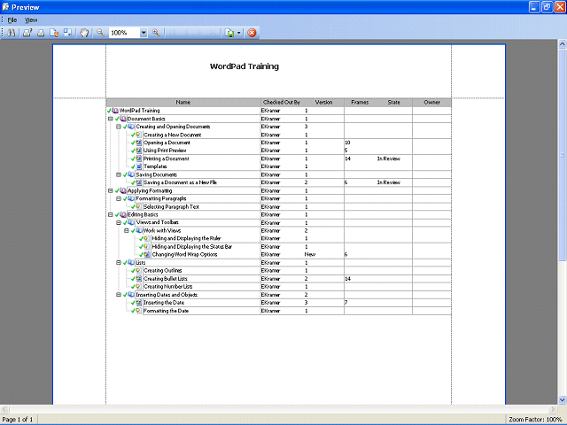Click the Page 1 of 1 status text
This screenshot has width=567, height=425.
18,420
